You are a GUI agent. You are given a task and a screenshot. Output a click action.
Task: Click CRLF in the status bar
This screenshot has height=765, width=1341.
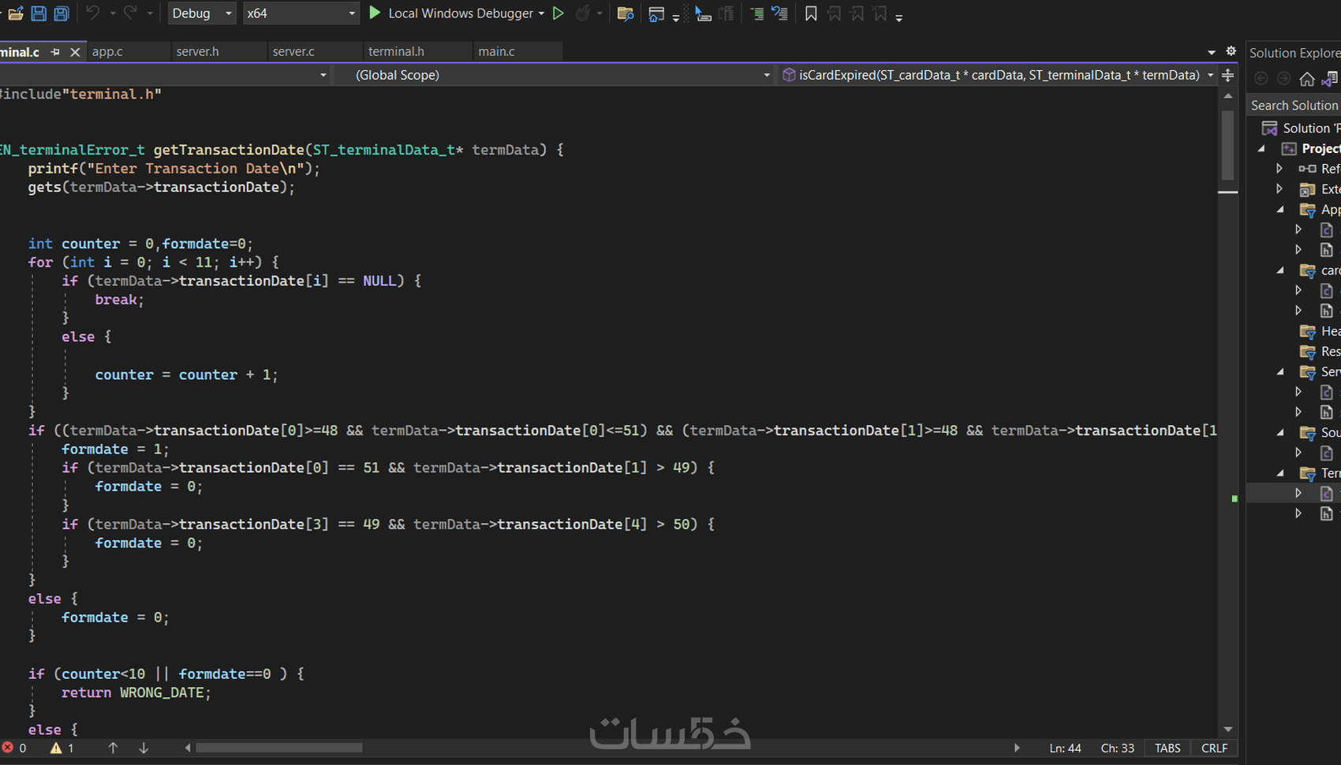1214,748
